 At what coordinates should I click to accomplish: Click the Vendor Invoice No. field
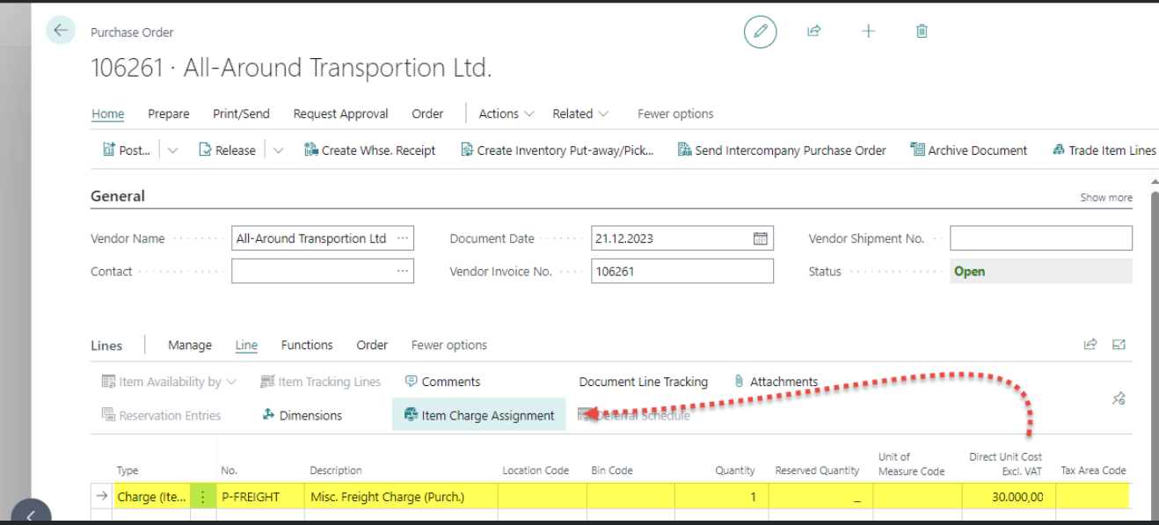[682, 272]
